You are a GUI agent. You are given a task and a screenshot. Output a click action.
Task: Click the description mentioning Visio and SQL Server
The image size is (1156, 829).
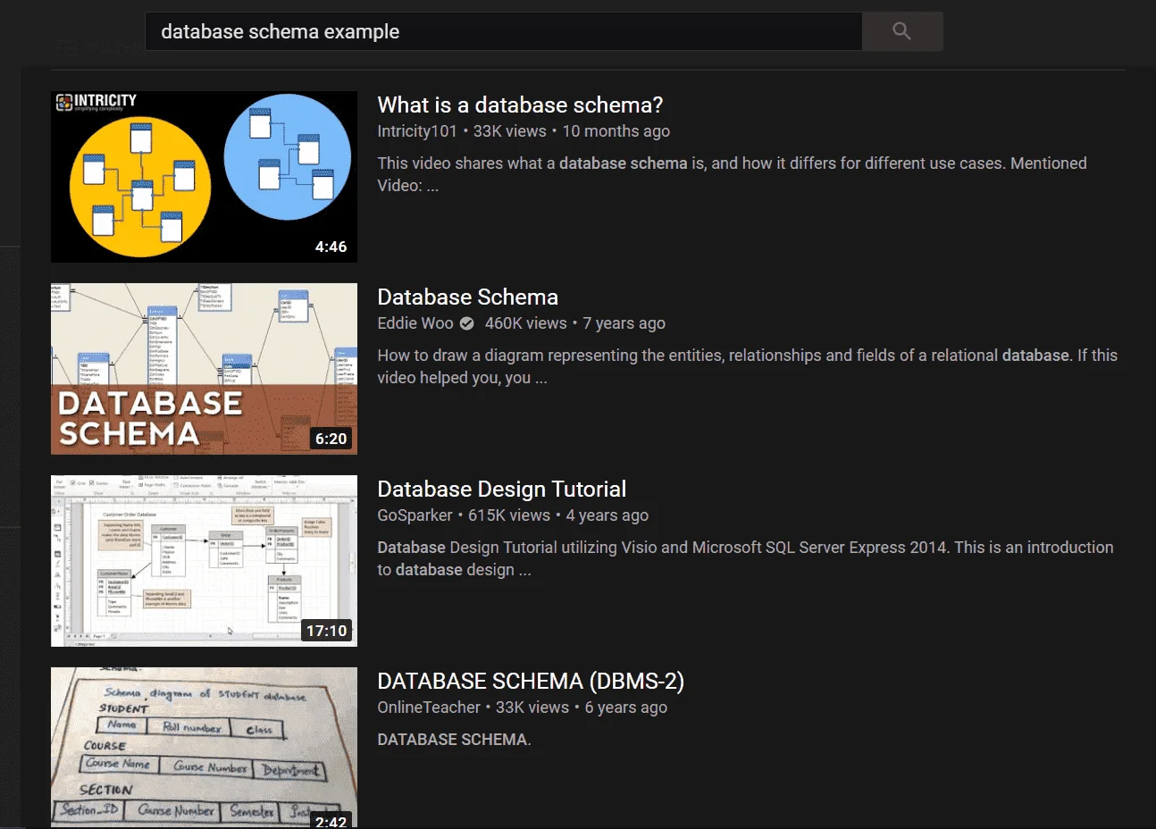(745, 558)
